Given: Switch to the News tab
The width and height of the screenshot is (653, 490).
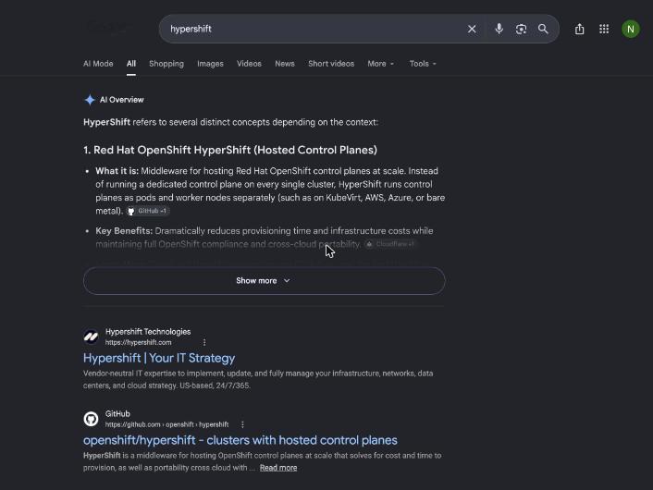Looking at the screenshot, I should tap(285, 64).
